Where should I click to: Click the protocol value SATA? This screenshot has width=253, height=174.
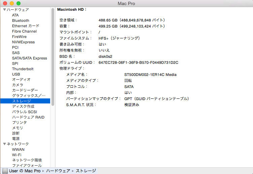129,87
